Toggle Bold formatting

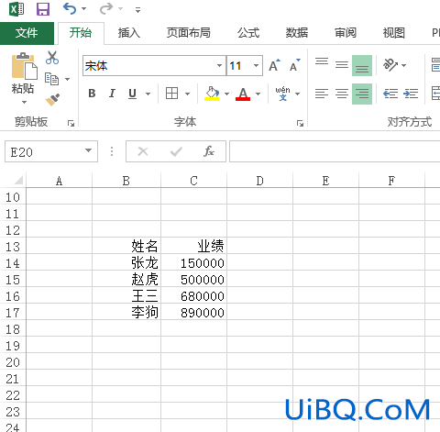coord(92,94)
